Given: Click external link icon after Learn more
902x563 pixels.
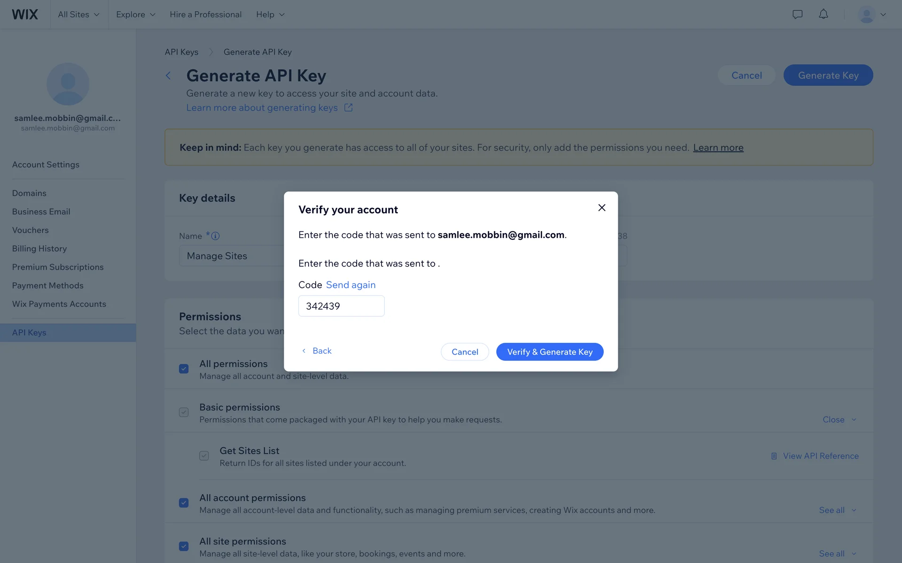Looking at the screenshot, I should tap(348, 108).
